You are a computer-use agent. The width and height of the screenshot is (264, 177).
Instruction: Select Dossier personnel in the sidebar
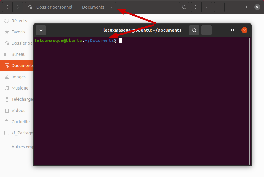[17, 43]
